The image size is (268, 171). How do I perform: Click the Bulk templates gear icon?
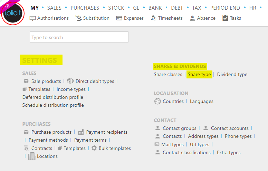[x=94, y=148]
